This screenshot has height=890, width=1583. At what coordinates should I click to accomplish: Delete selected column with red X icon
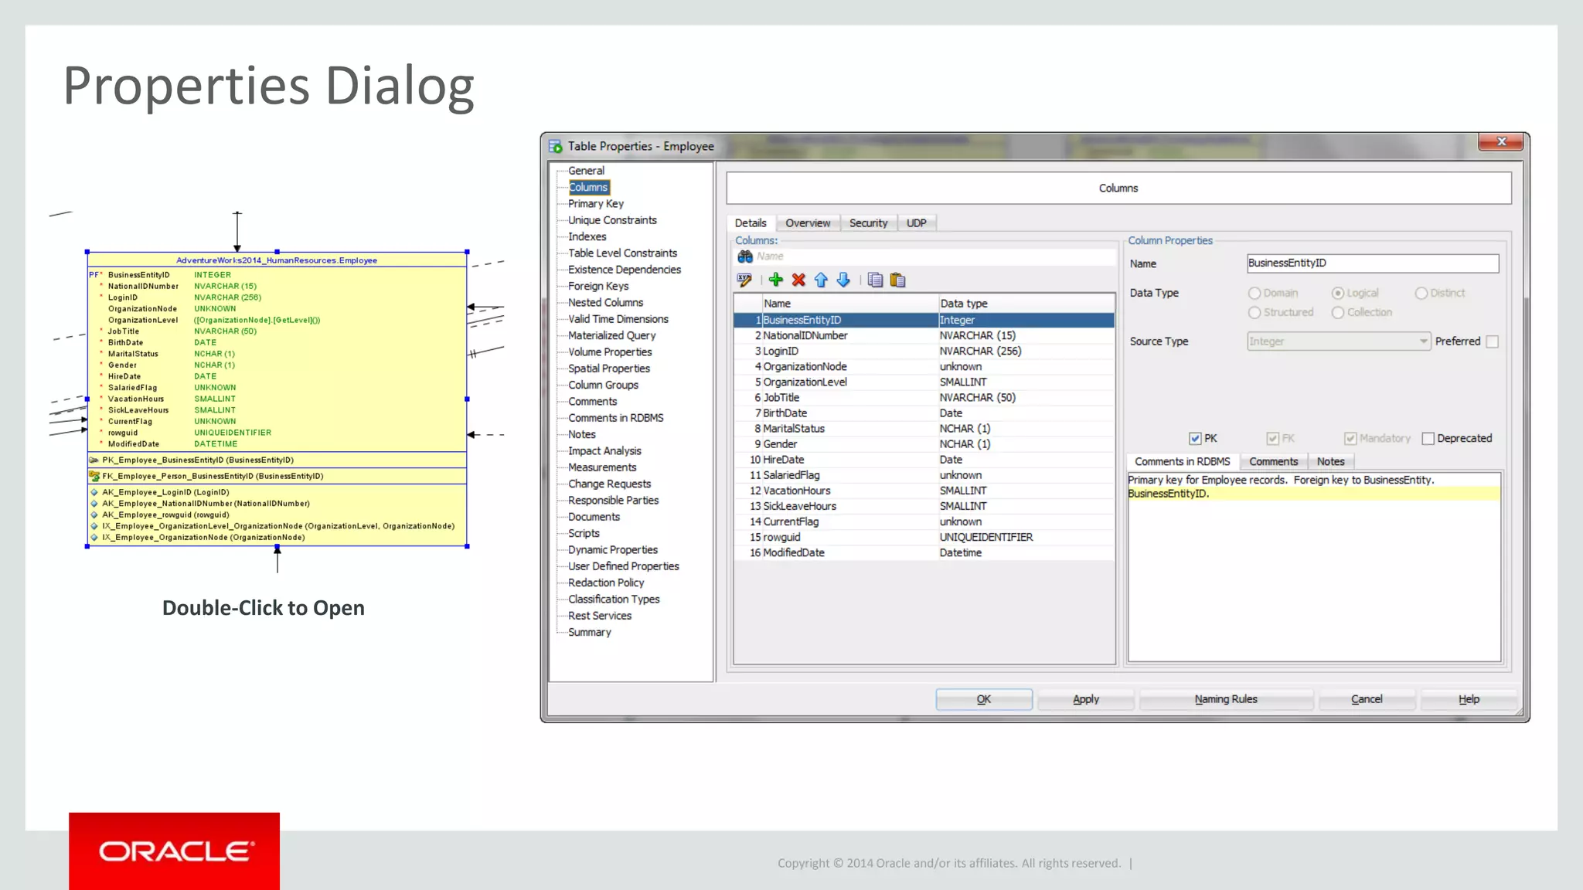pyautogui.click(x=798, y=280)
